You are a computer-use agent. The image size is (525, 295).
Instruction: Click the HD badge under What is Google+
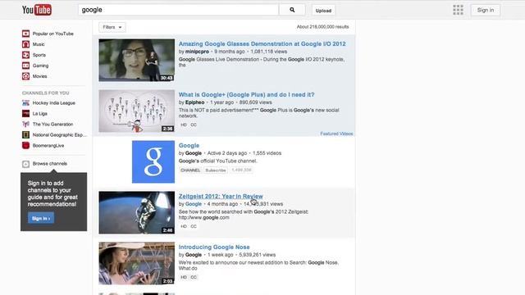click(184, 125)
